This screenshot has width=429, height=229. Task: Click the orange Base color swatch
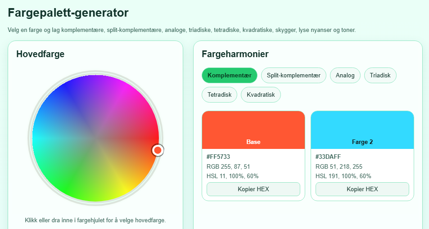point(253,130)
